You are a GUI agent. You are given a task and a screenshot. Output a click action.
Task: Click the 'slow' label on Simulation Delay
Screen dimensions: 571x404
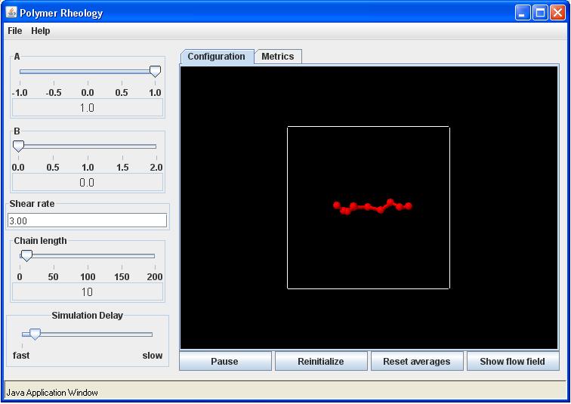(153, 356)
